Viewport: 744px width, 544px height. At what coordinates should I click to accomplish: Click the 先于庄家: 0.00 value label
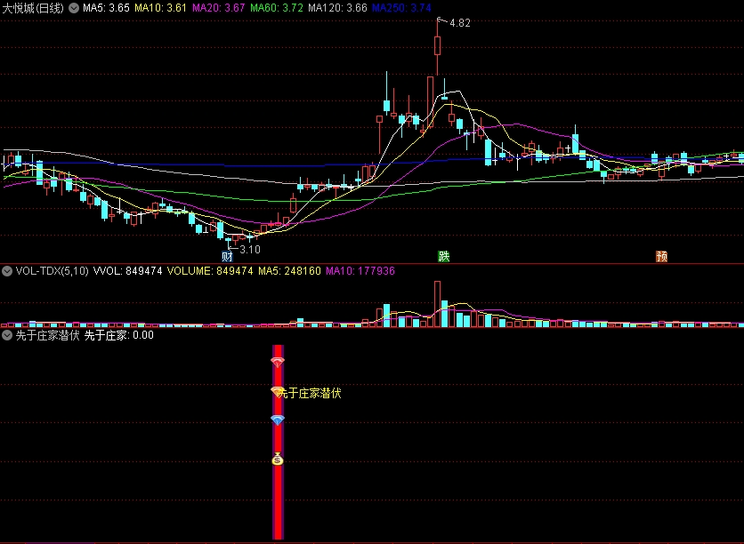pos(119,335)
